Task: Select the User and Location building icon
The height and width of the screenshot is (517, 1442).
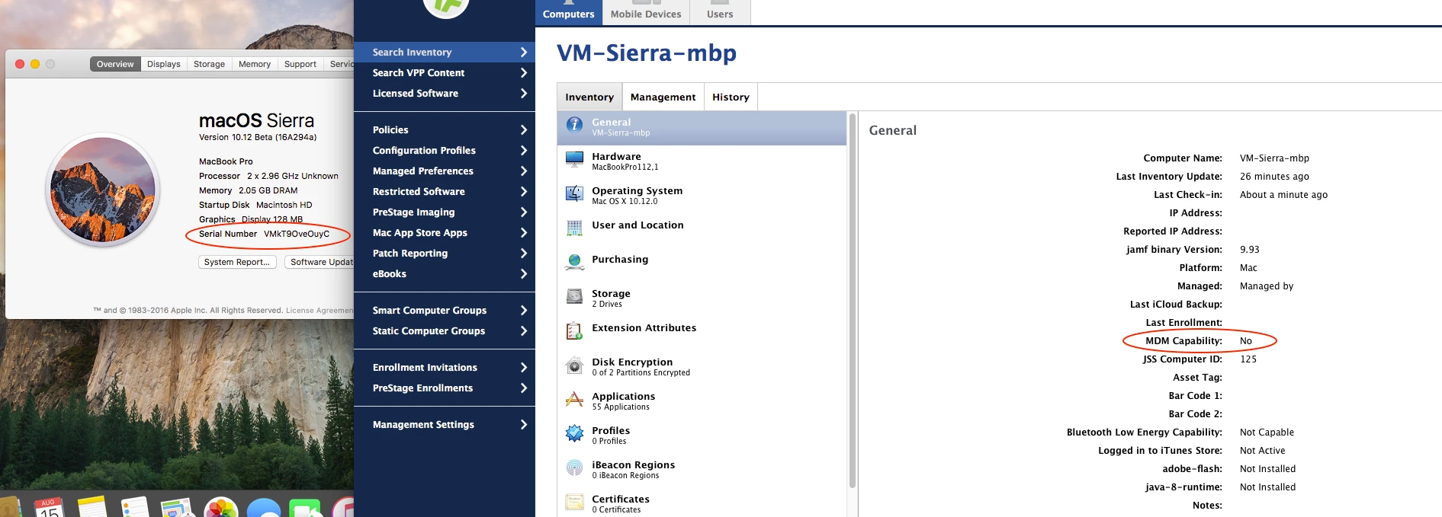Action: click(x=574, y=228)
